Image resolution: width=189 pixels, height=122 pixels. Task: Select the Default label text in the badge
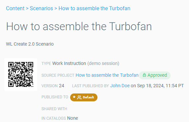88,97
